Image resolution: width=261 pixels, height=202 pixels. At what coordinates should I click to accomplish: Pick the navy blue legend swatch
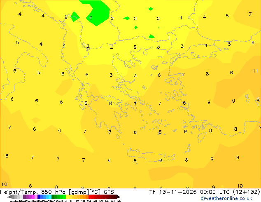point(39,197)
